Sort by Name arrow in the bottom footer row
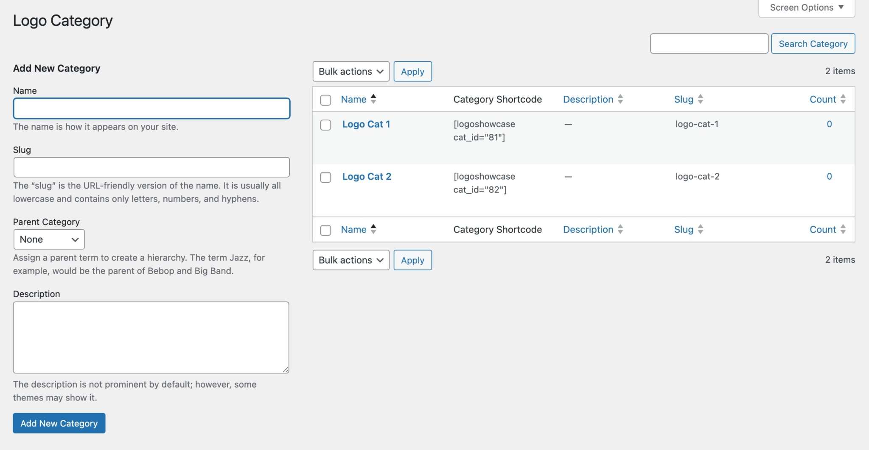Image resolution: width=869 pixels, height=450 pixels. click(373, 229)
